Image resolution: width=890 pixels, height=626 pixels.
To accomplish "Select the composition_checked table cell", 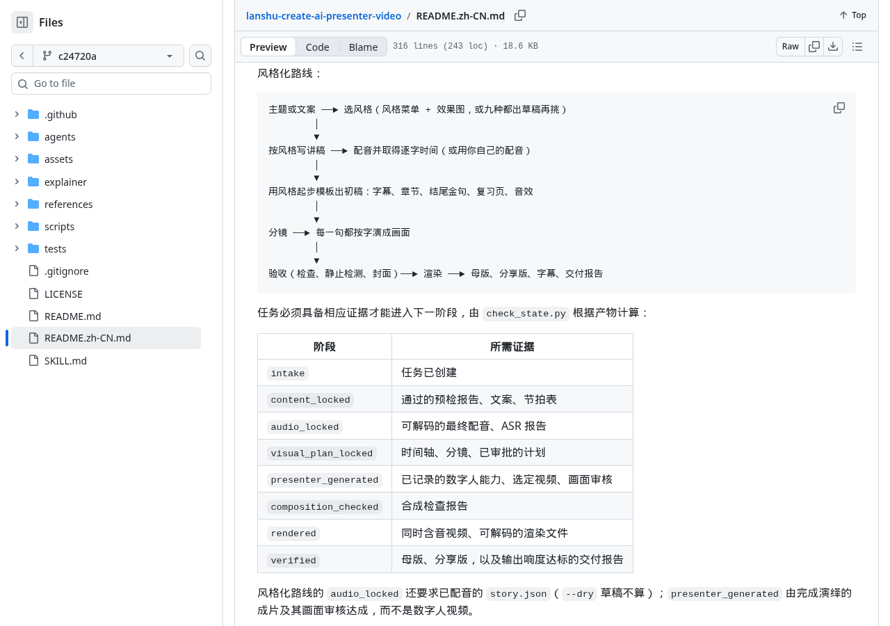I will pyautogui.click(x=325, y=507).
